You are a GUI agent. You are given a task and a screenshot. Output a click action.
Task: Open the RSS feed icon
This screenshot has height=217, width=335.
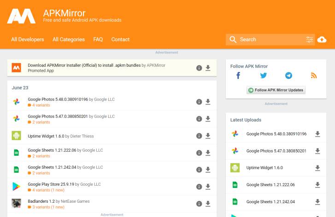click(314, 76)
